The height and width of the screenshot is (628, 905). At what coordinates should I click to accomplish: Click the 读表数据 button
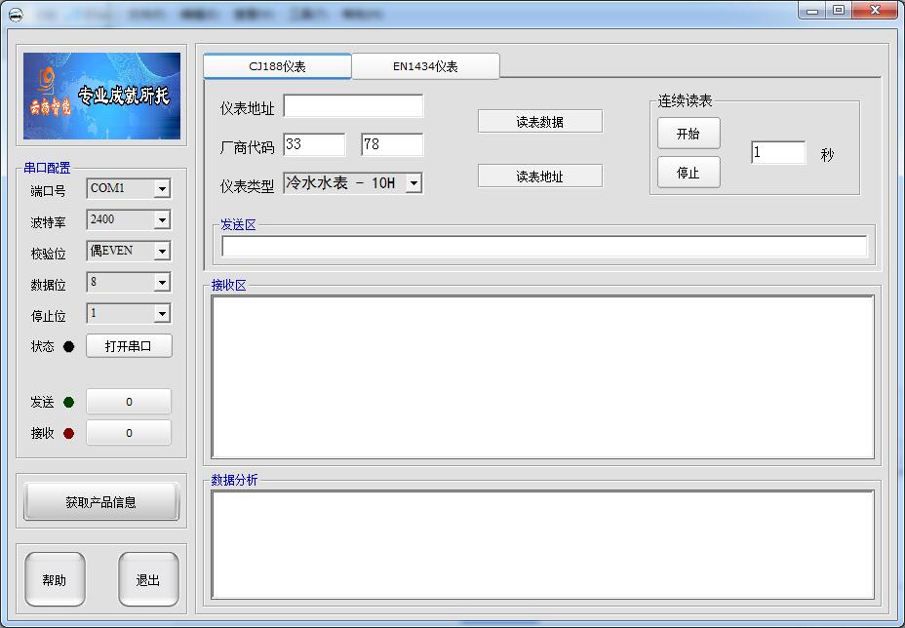pyautogui.click(x=539, y=122)
